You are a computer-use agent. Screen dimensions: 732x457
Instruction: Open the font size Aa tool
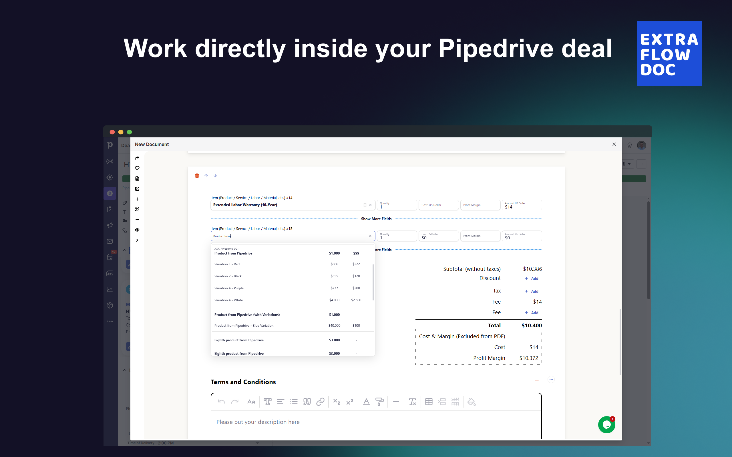pyautogui.click(x=251, y=402)
